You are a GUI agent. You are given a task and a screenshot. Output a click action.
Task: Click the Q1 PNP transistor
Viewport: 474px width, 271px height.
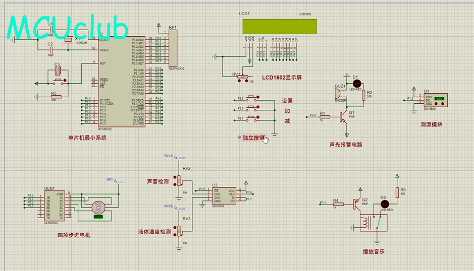[x=345, y=117]
